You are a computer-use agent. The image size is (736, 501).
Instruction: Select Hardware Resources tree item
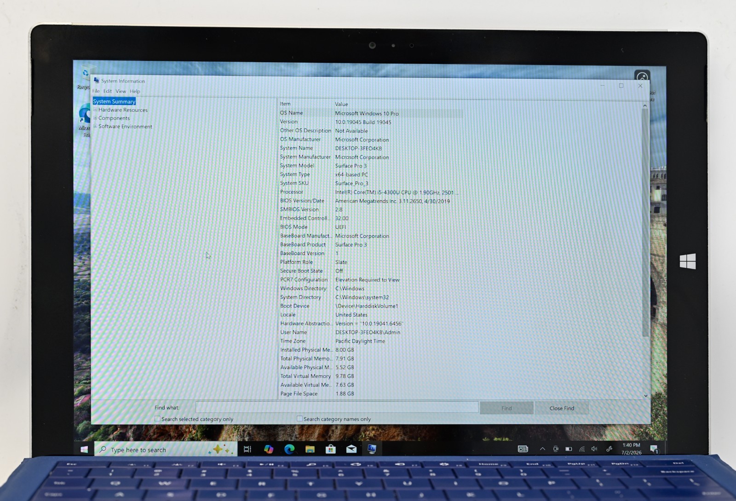123,110
